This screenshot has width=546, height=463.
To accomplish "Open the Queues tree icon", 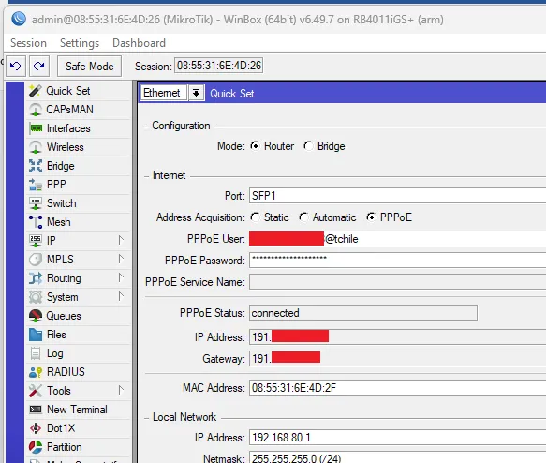I will pos(36,316).
